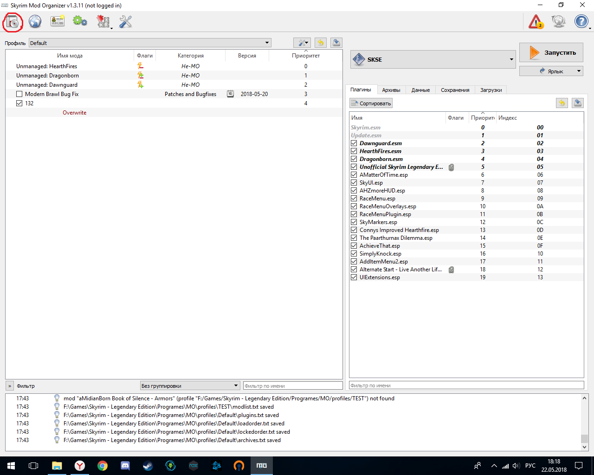Uncheck UIExtensions.esp plugin
The image size is (594, 475).
tap(354, 277)
